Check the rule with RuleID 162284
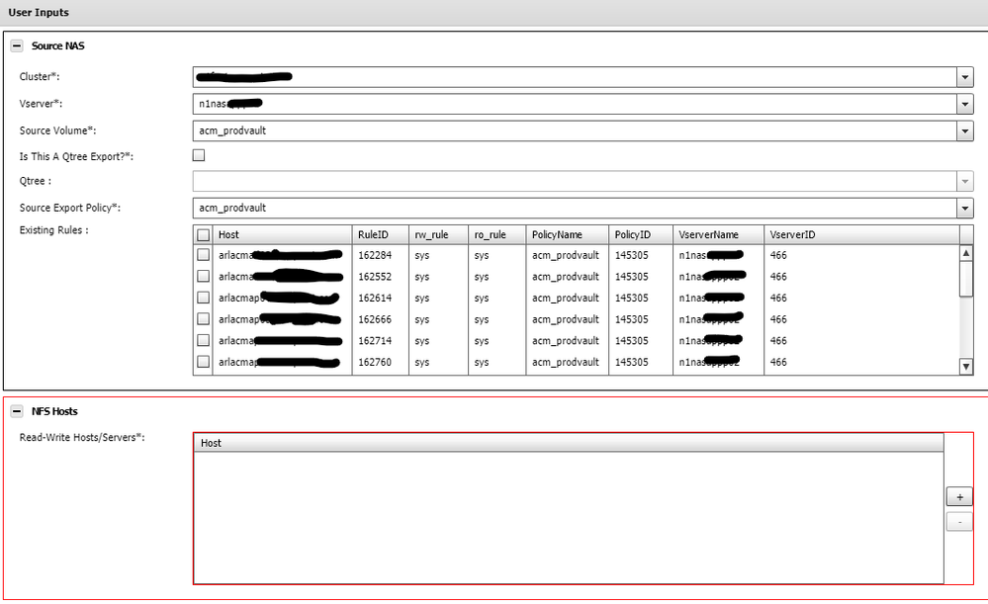The width and height of the screenshot is (988, 604). point(203,254)
